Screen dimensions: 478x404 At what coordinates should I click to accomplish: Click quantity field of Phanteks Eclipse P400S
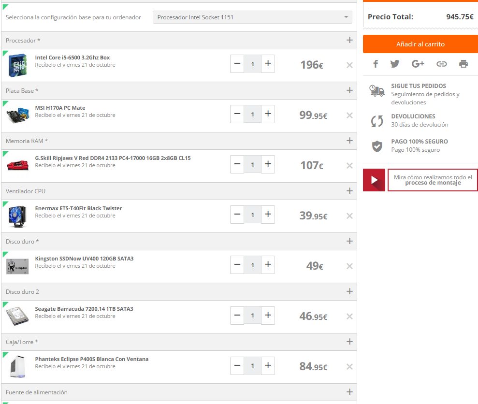click(x=252, y=366)
